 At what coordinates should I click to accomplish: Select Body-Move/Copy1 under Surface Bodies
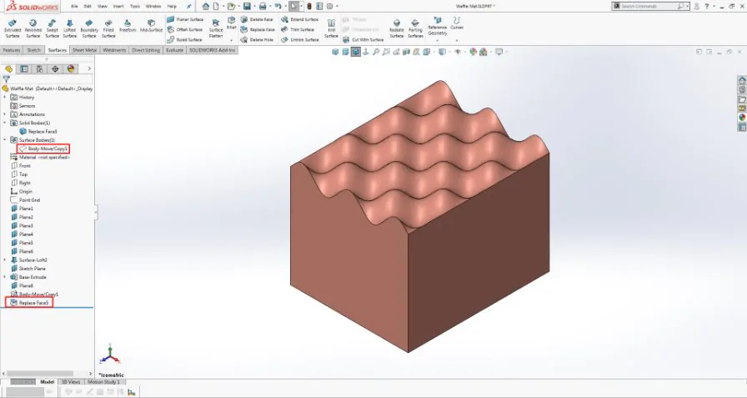(44, 149)
